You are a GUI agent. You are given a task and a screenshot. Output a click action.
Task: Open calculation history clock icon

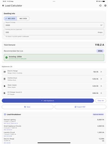[x=100, y=6]
